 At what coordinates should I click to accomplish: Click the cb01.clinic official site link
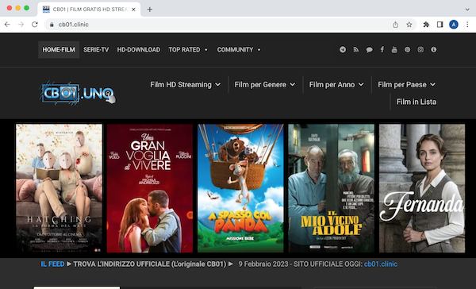[381, 264]
